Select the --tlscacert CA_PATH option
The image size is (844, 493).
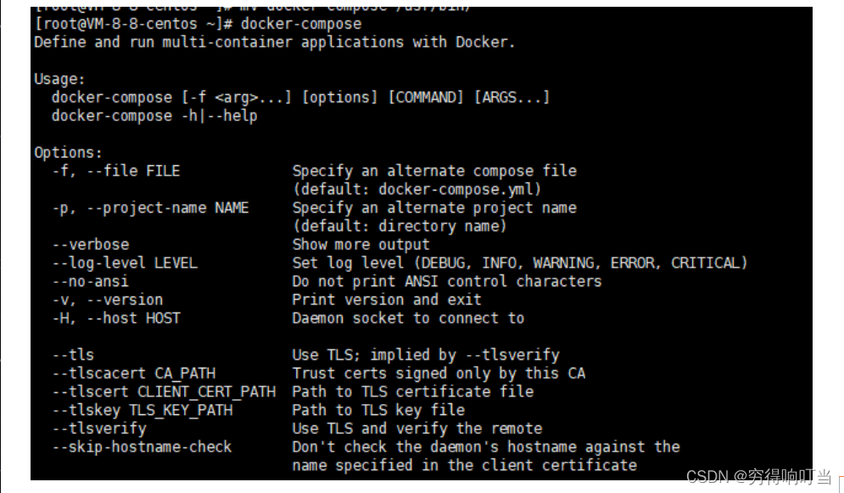pyautogui.click(x=133, y=373)
